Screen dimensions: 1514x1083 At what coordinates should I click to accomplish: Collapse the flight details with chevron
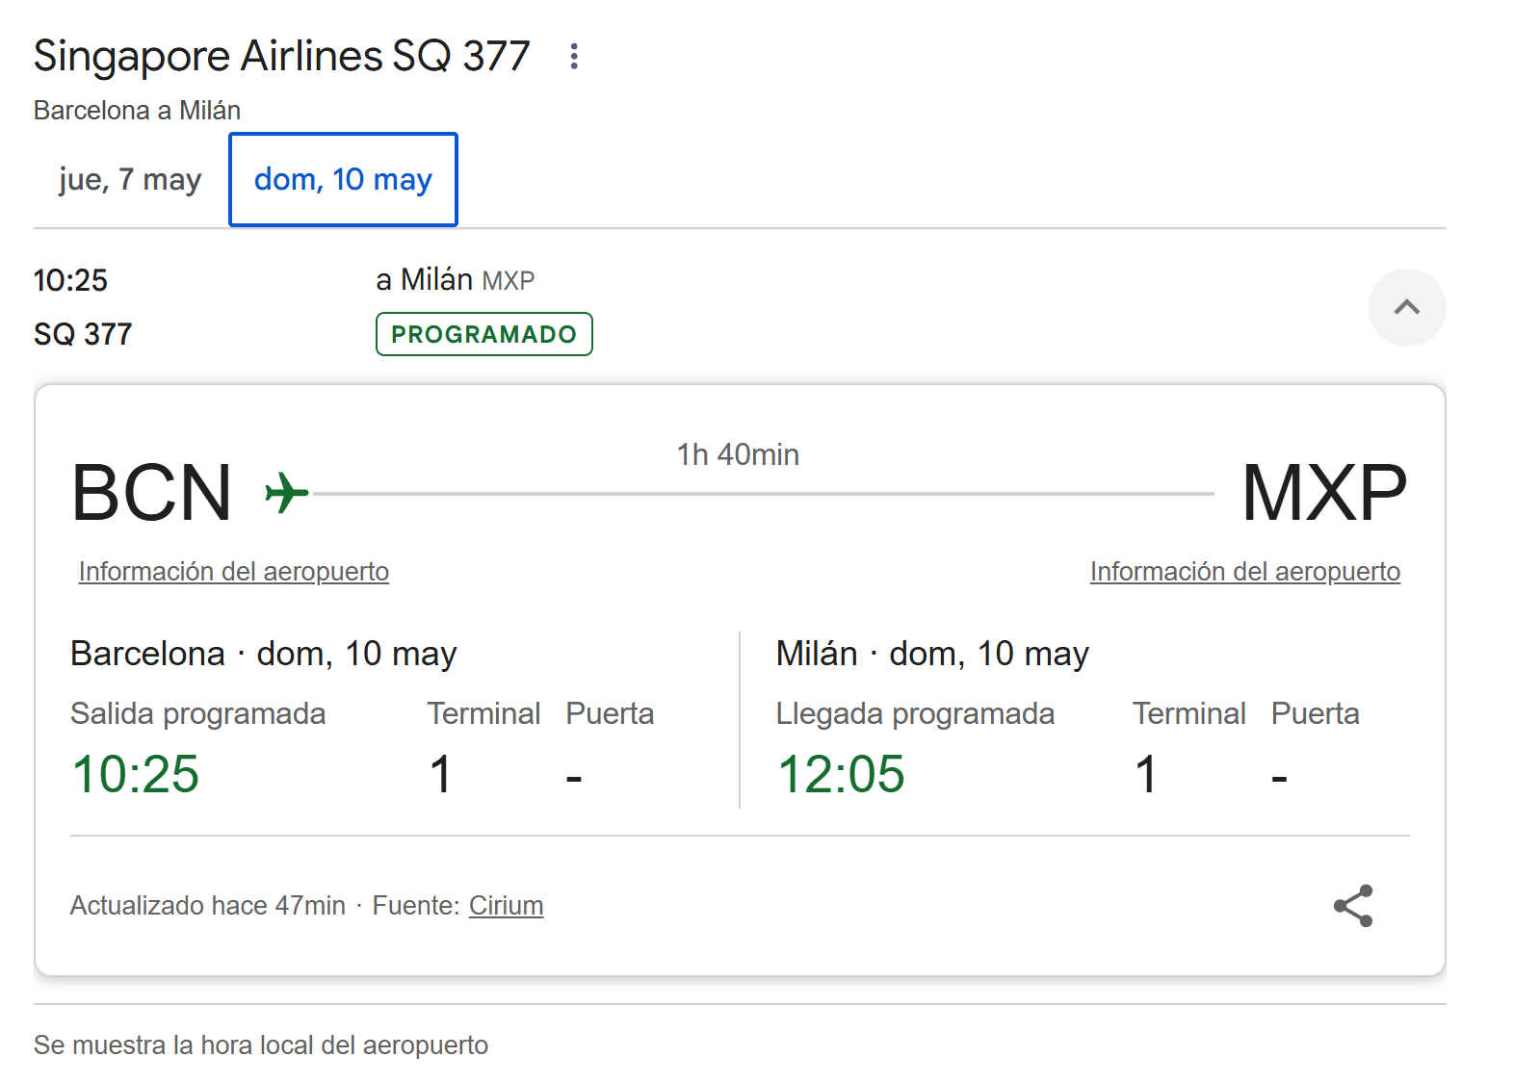click(1407, 307)
